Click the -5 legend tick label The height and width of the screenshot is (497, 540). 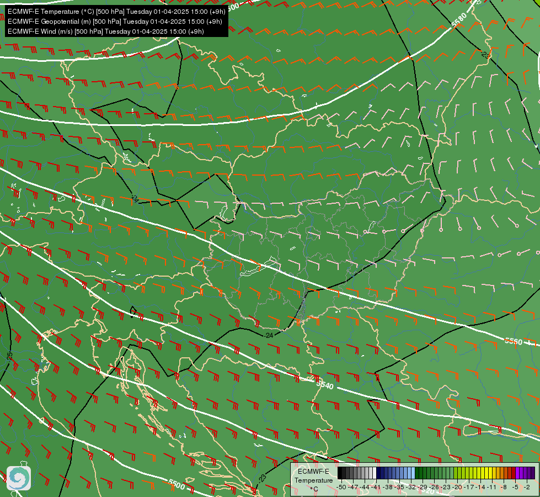pos(515,487)
